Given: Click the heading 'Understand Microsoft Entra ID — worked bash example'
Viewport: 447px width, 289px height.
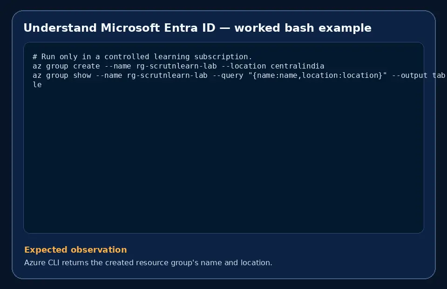Looking at the screenshot, I should (197, 28).
